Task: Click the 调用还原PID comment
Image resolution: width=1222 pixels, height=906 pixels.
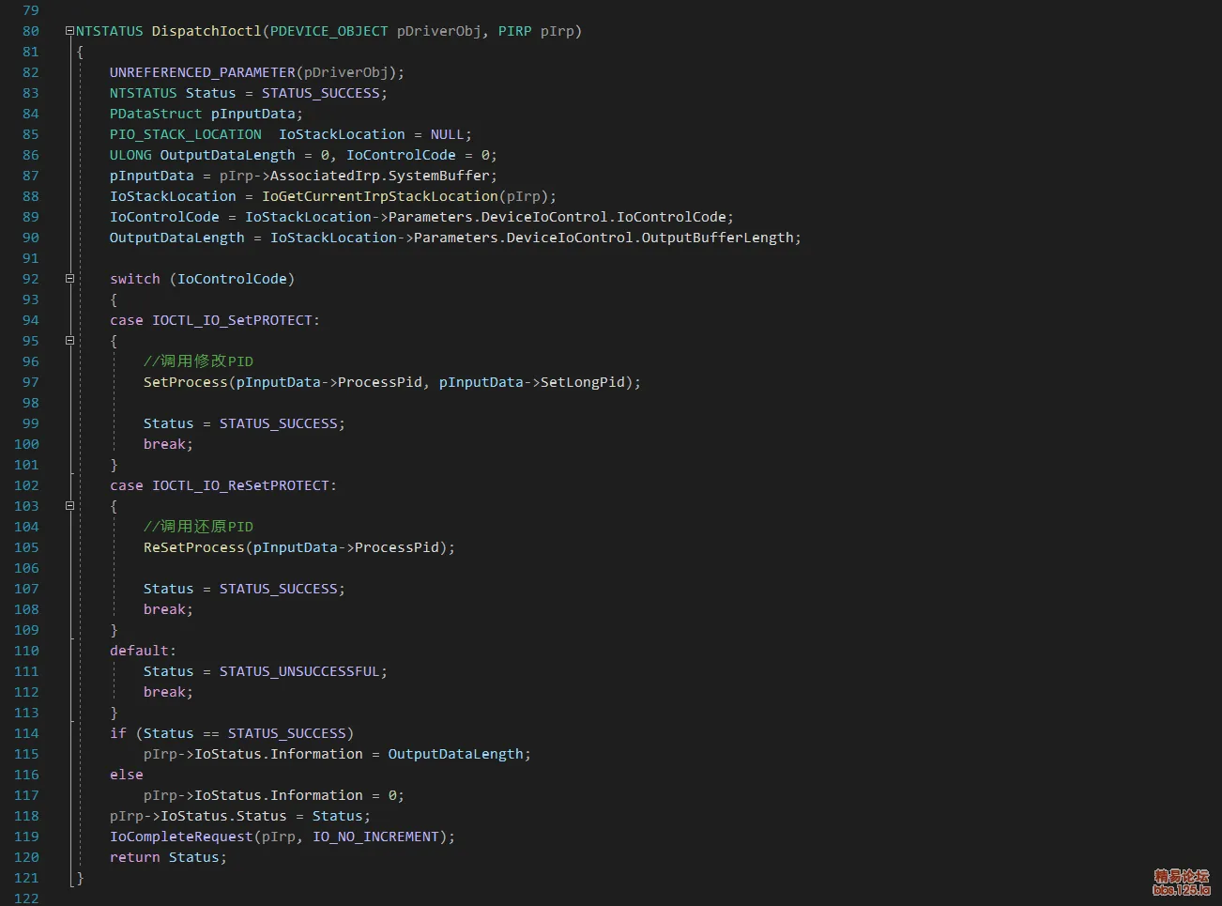Action: click(199, 526)
